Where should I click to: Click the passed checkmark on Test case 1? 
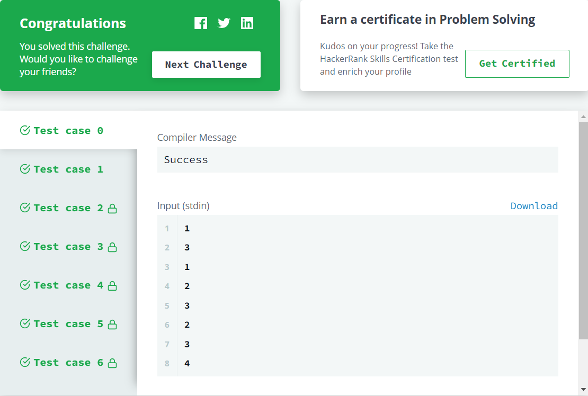[25, 168]
